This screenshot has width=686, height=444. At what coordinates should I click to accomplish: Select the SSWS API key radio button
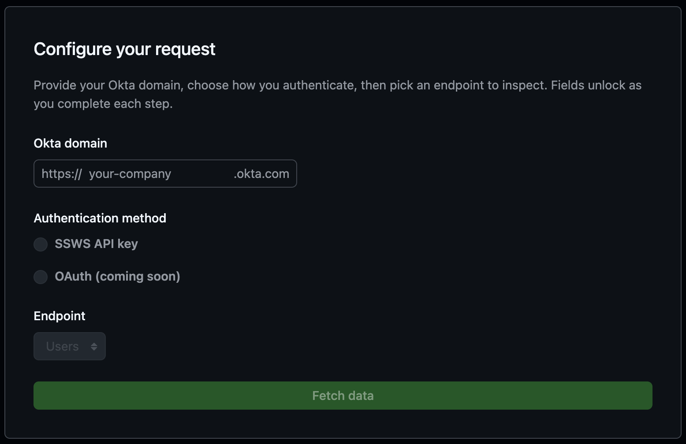tap(41, 244)
